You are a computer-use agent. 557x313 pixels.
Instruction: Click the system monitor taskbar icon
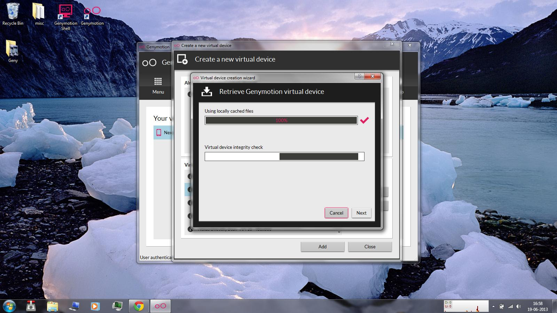(117, 306)
